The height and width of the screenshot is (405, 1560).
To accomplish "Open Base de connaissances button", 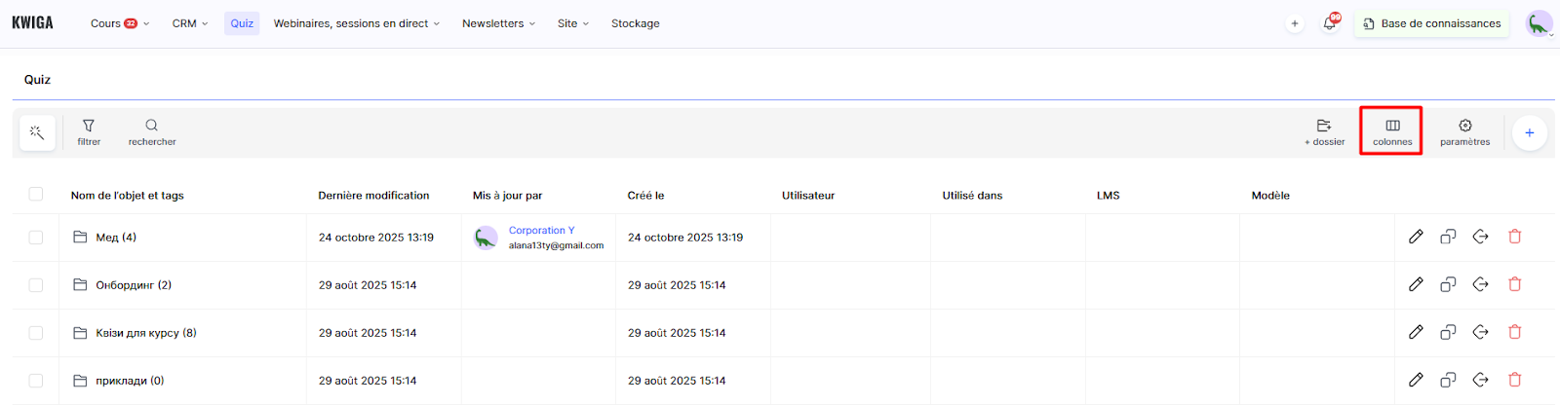I will [1431, 23].
